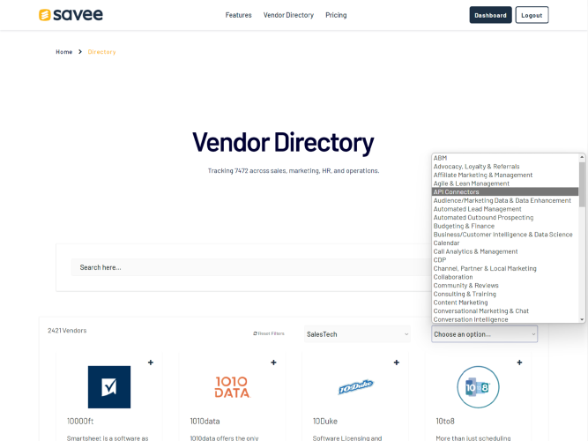This screenshot has width=588, height=441.
Task: Choose Agile & Lean Management option
Action: click(x=505, y=183)
